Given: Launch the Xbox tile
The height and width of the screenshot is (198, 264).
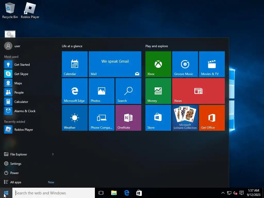Looking at the screenshot, I should coord(158,64).
